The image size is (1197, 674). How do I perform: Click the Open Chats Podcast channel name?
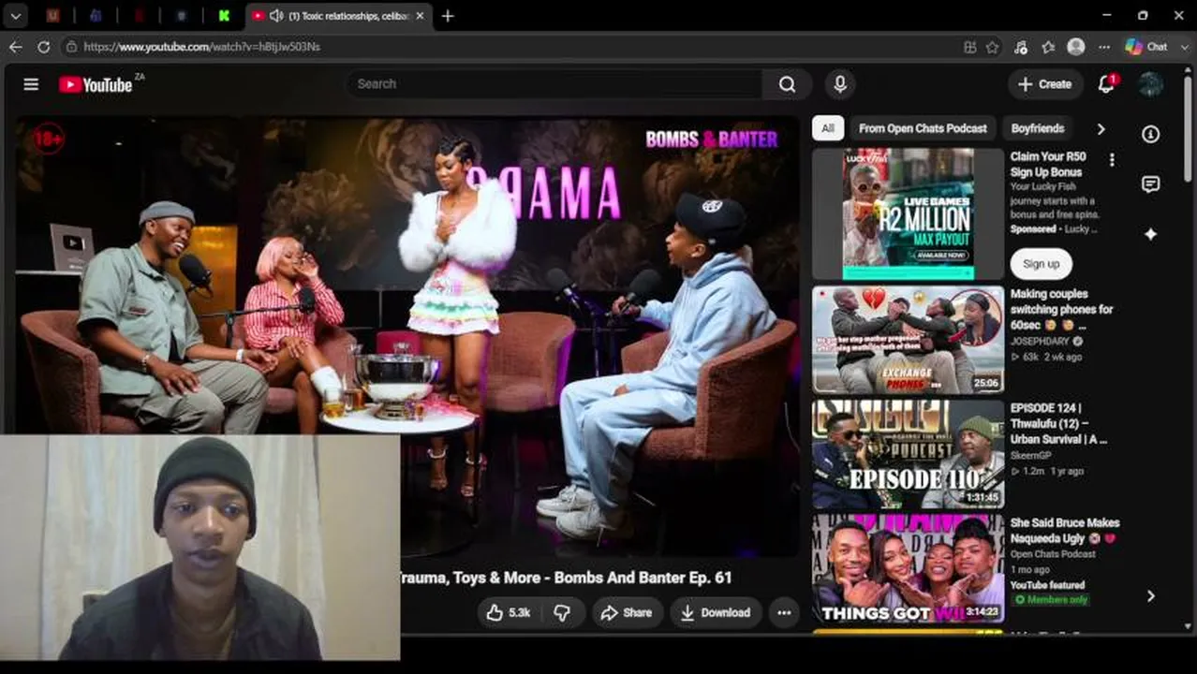pyautogui.click(x=1053, y=554)
